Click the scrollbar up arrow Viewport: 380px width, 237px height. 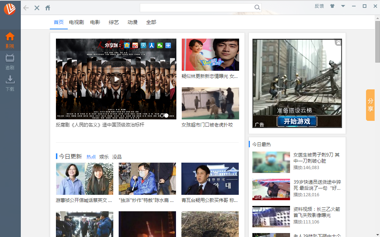[x=377, y=18]
